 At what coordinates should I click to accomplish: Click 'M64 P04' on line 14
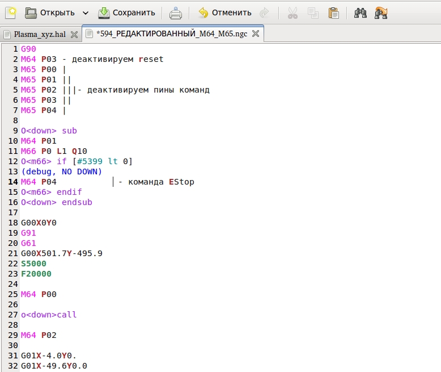click(39, 182)
